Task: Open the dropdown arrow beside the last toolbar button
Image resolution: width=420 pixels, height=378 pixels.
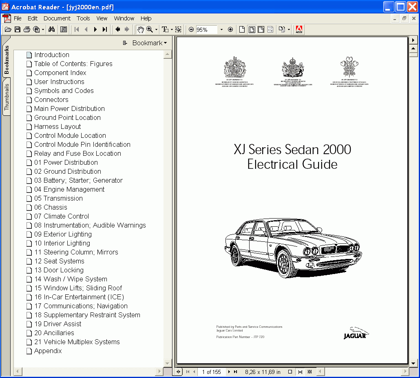Action: (x=289, y=29)
